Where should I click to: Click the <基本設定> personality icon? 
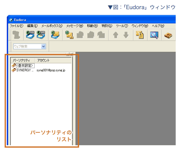pos(14,66)
